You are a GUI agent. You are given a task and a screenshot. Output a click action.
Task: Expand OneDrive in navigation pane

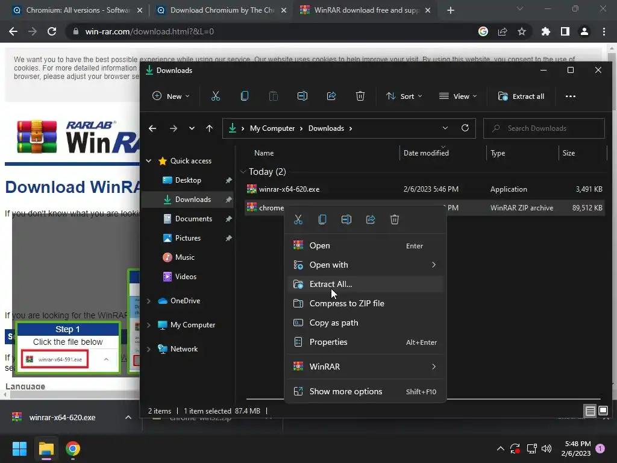pos(149,301)
